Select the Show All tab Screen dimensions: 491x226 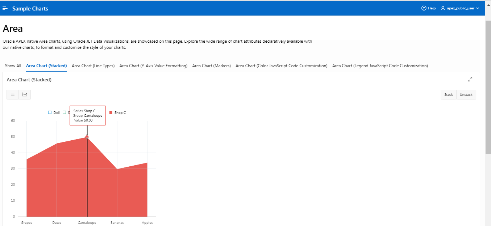pyautogui.click(x=13, y=66)
